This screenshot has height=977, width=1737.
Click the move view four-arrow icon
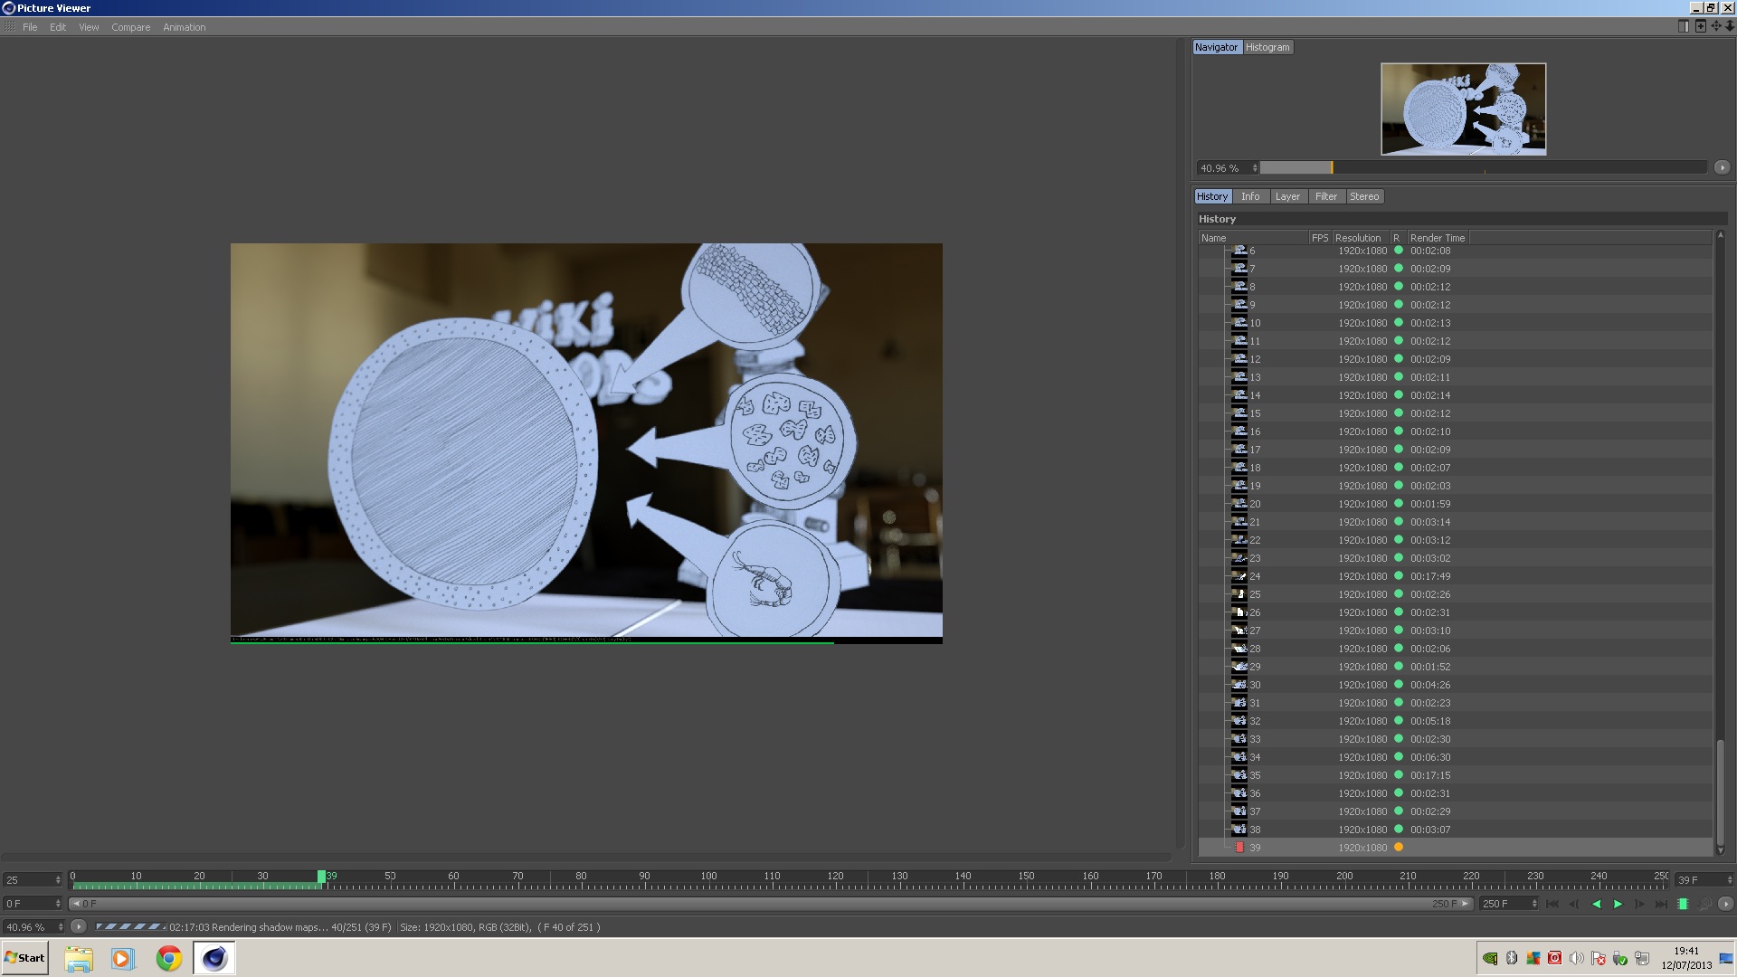[x=1716, y=26]
